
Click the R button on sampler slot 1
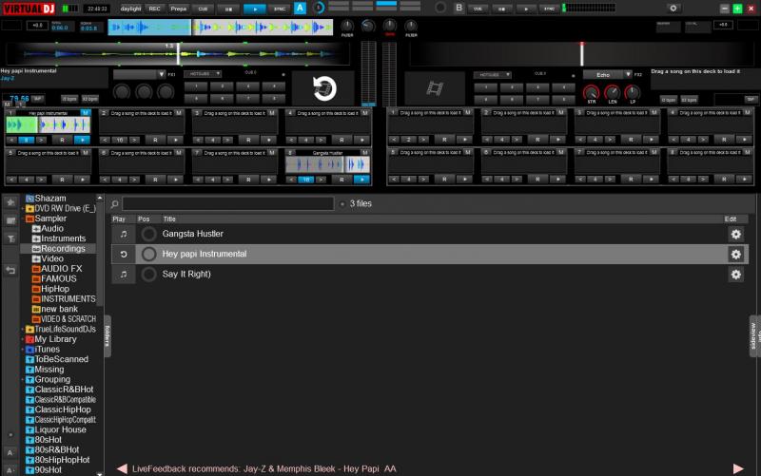click(x=62, y=140)
